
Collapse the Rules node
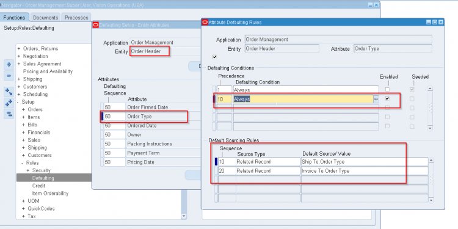pos(23,162)
